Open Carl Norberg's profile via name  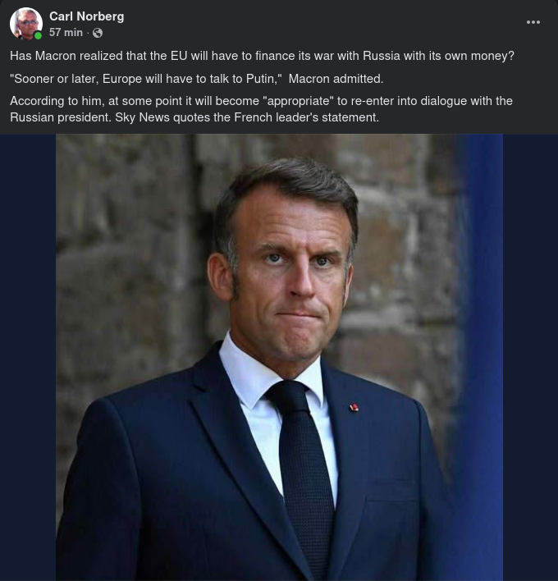coord(86,16)
